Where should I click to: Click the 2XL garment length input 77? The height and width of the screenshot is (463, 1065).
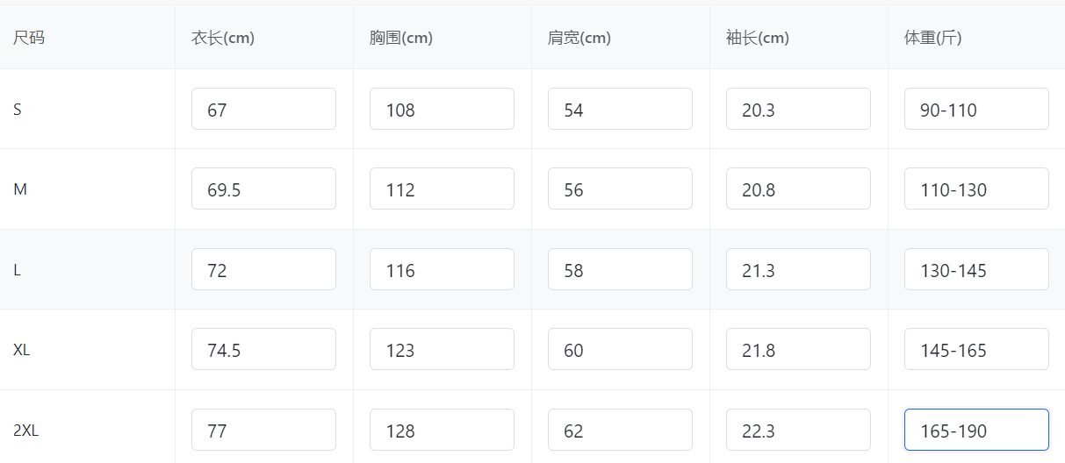[263, 431]
